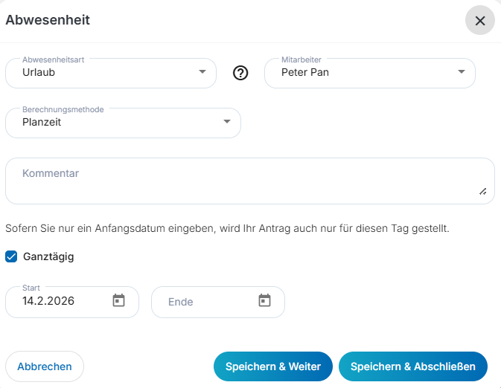Expand the Mitarbeiter dropdown arrow

(462, 72)
